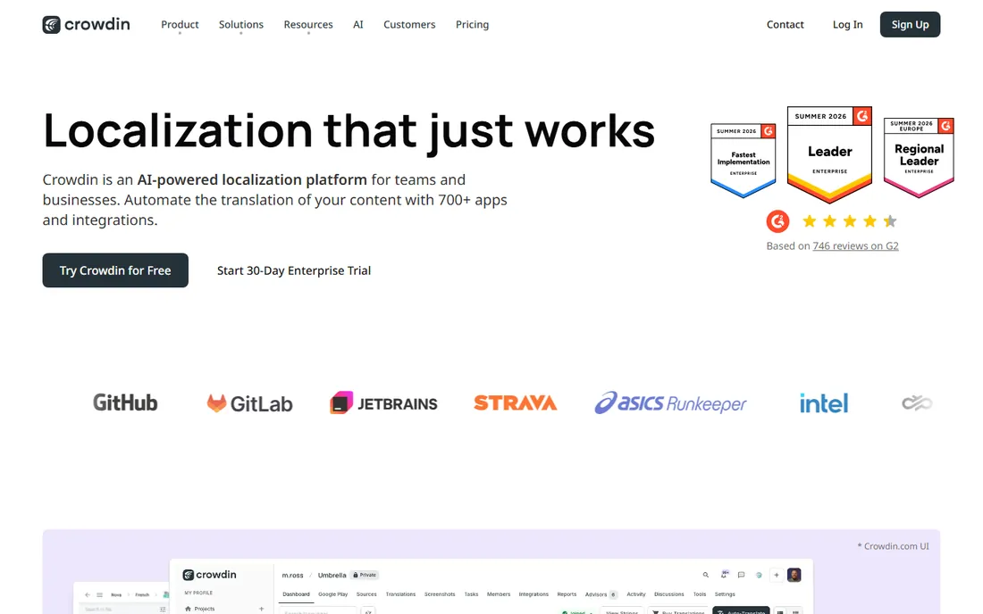The image size is (983, 614).
Task: Click the notification bell in UI preview
Action: coord(724,575)
